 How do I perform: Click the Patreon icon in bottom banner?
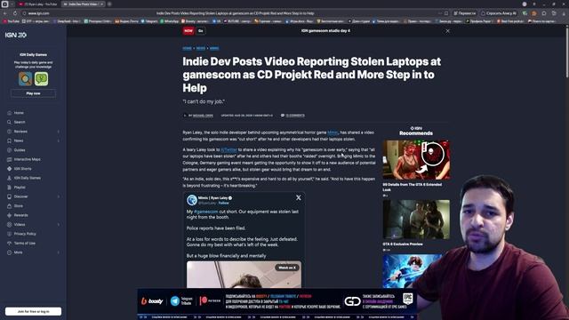(x=204, y=300)
